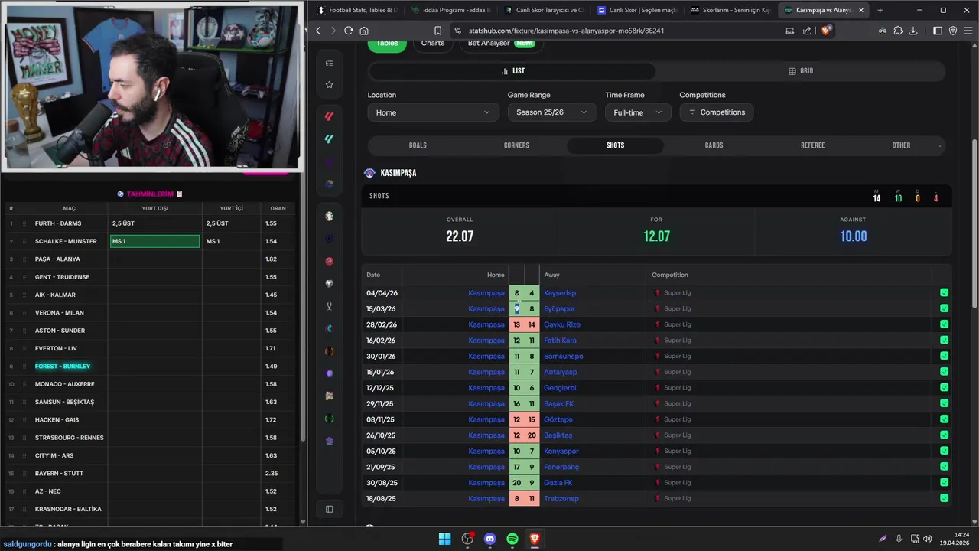Open Brave browser from the taskbar
Image resolution: width=979 pixels, height=551 pixels.
point(535,539)
